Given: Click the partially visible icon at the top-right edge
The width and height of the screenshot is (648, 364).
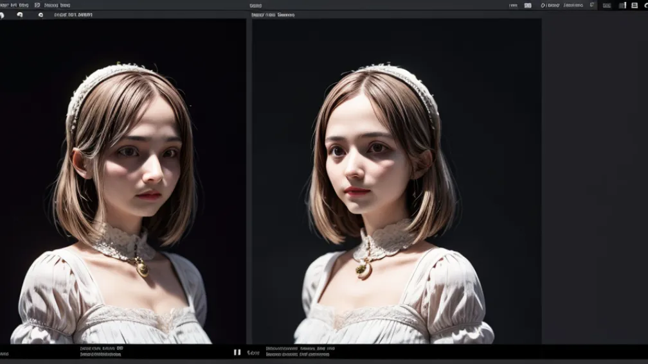Looking at the screenshot, I should (x=645, y=5).
